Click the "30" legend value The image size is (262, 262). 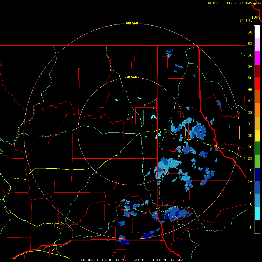click(250, 135)
